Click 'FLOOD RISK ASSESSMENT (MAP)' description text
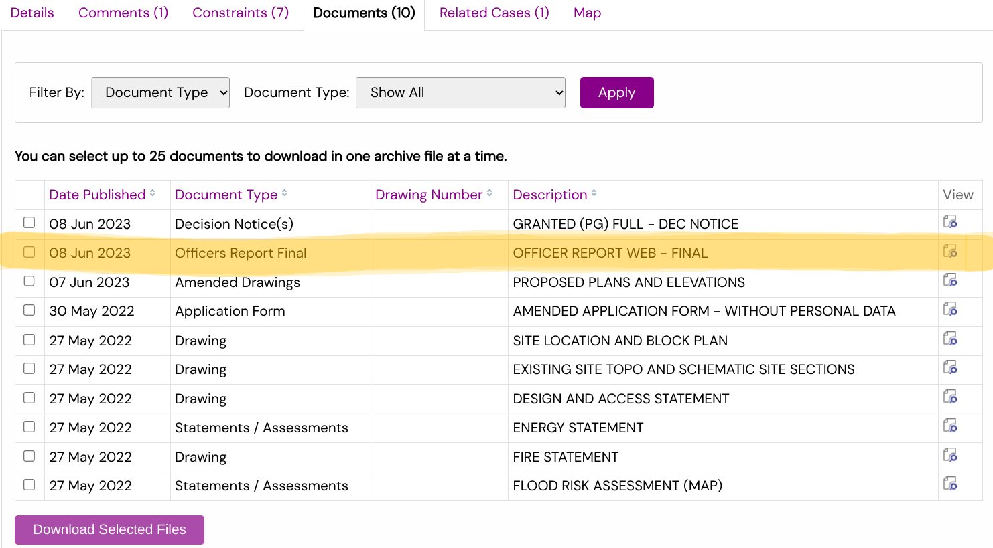 pos(617,486)
